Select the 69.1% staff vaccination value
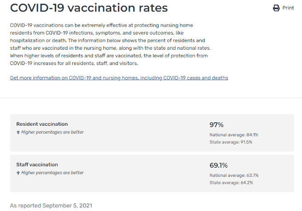Screen dimensions: 302x211 tap(219, 165)
